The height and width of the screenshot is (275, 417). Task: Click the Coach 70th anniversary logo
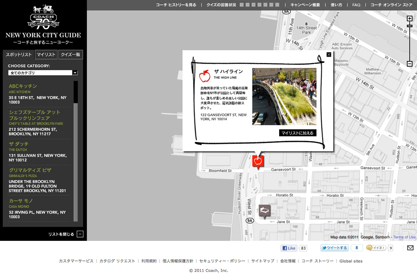[x=43, y=17]
